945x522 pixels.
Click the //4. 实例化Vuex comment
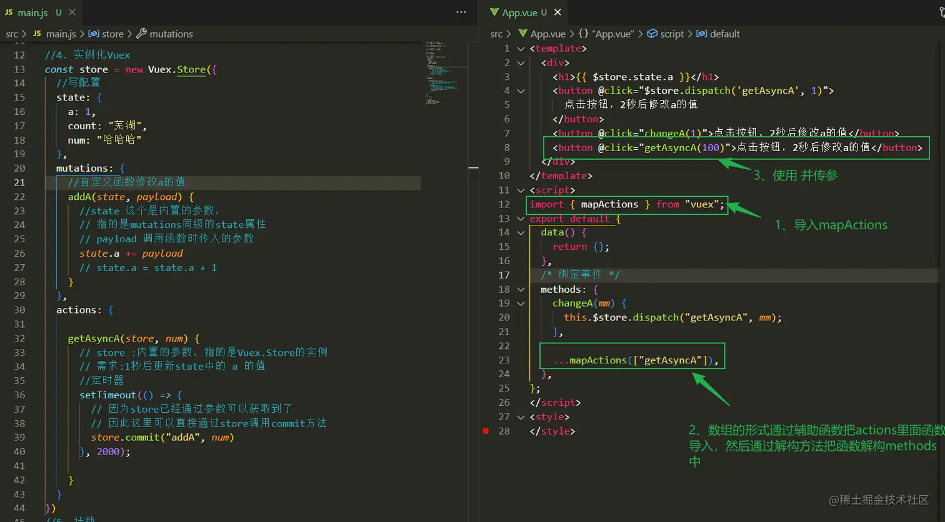(x=87, y=55)
